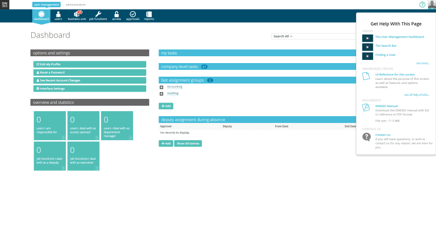Viewport: 436px width, 245px height.
Task: Click the UI Reference document icon
Action: pos(366,76)
